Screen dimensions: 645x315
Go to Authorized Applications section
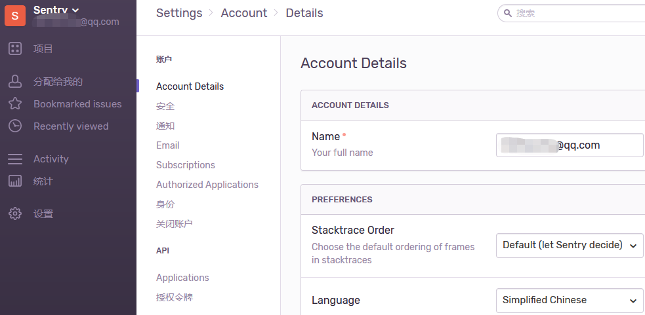point(207,185)
